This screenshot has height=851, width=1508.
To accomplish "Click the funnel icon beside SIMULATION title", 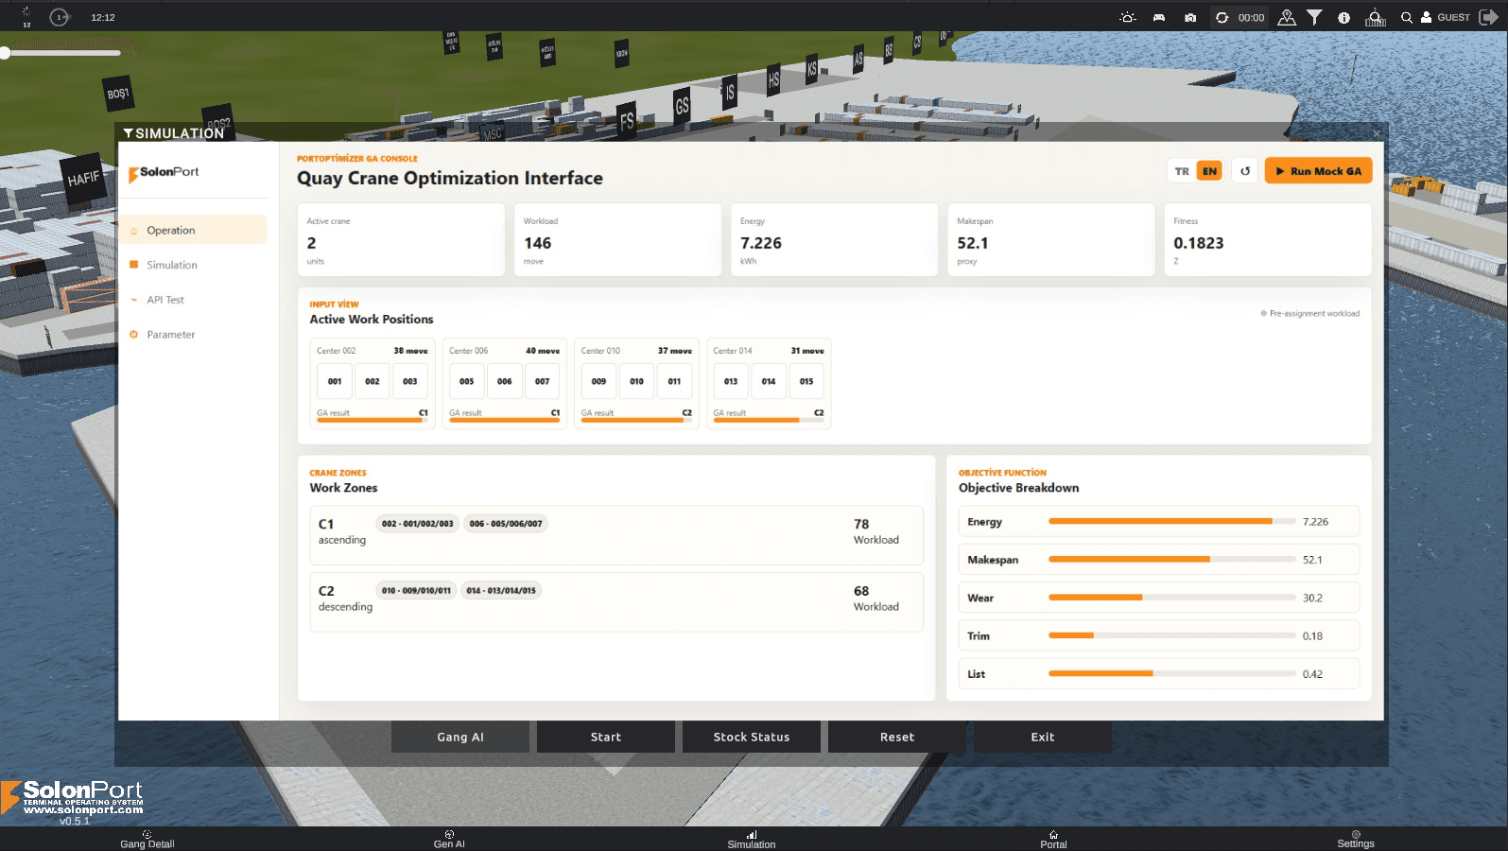I will pos(128,133).
